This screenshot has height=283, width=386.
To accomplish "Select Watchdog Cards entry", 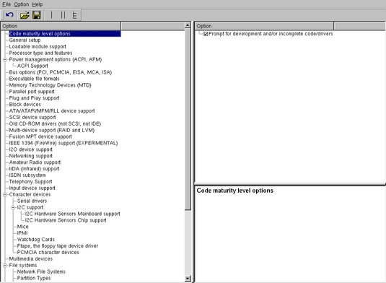I will [x=36, y=240].
